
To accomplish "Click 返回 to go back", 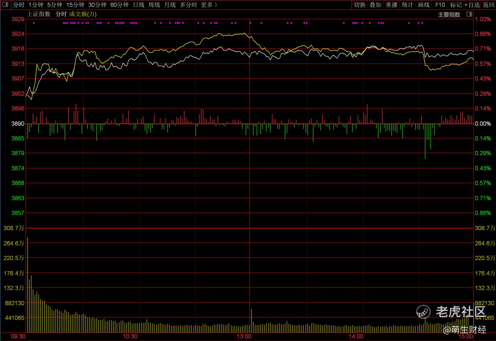I will coord(489,5).
